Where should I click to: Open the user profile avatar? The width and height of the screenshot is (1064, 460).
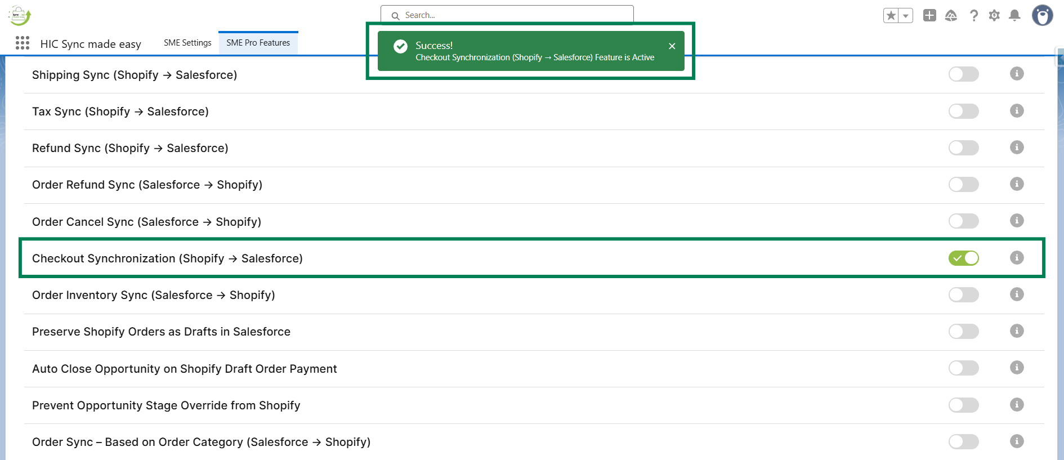coord(1042,16)
